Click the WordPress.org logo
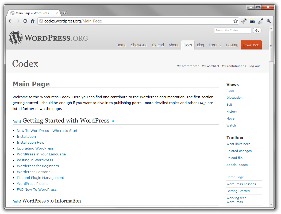 pyautogui.click(x=49, y=38)
